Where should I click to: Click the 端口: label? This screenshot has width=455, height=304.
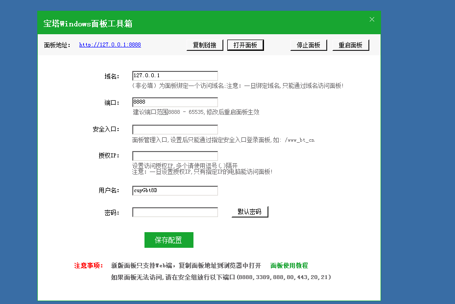(112, 103)
